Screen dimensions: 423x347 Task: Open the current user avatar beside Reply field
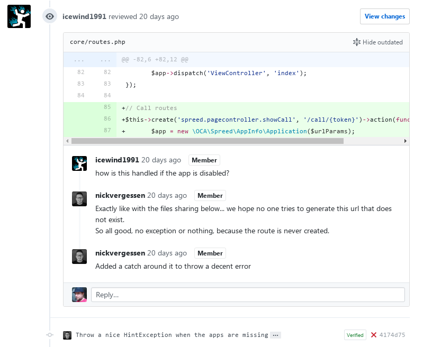[79, 295]
